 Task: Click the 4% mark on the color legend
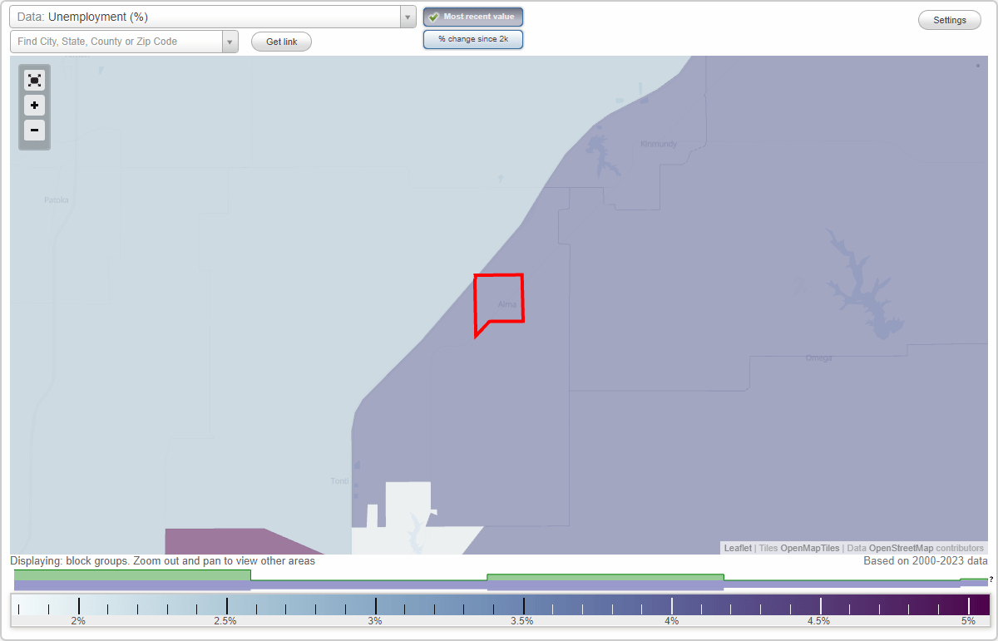tap(672, 620)
